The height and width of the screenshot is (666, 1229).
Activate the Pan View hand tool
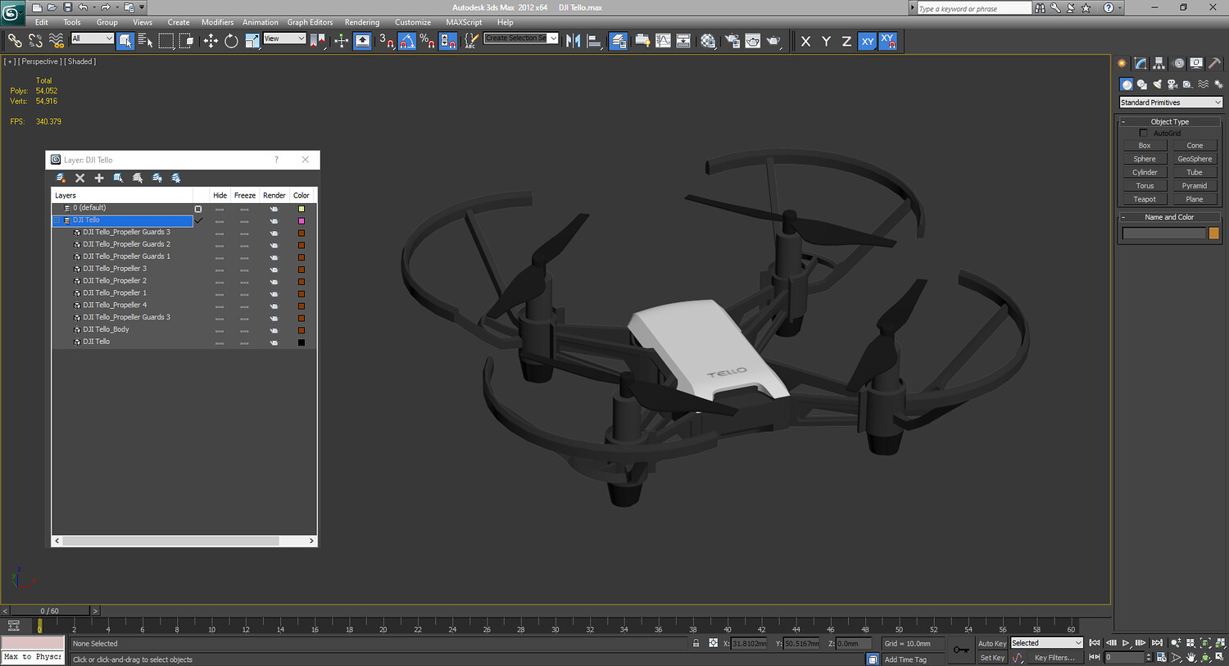click(1191, 658)
